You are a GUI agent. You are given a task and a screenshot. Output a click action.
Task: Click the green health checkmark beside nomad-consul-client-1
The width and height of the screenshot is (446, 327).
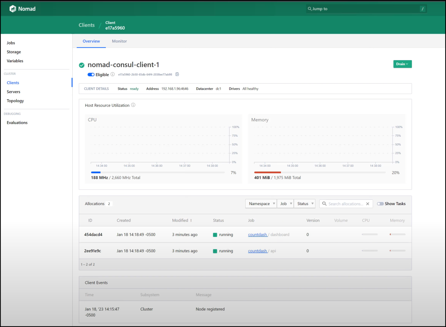(81, 64)
